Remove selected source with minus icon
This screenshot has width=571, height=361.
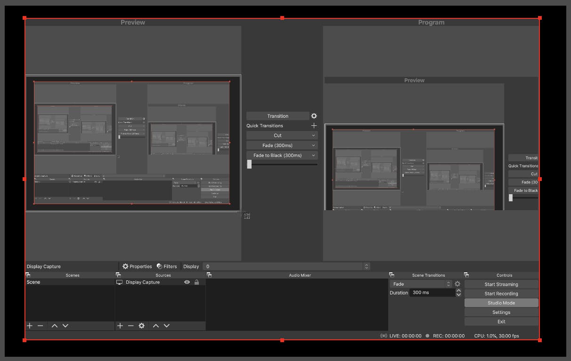tap(131, 326)
